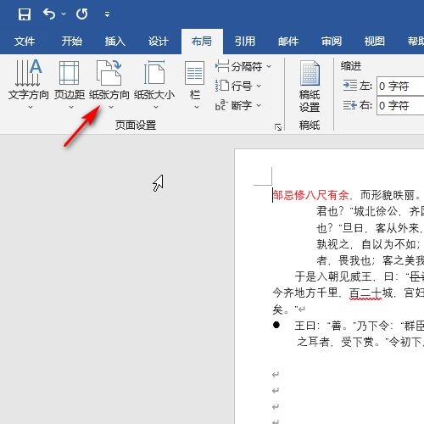Select the 布局 (Layout) tab
Image resolution: width=424 pixels, height=424 pixels.
pos(202,42)
